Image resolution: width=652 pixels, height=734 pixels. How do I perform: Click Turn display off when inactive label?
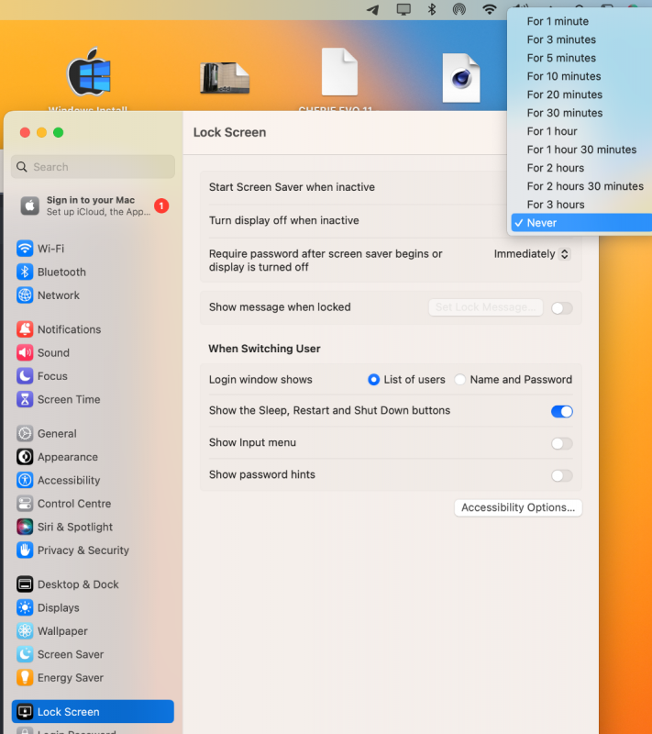[x=284, y=220]
